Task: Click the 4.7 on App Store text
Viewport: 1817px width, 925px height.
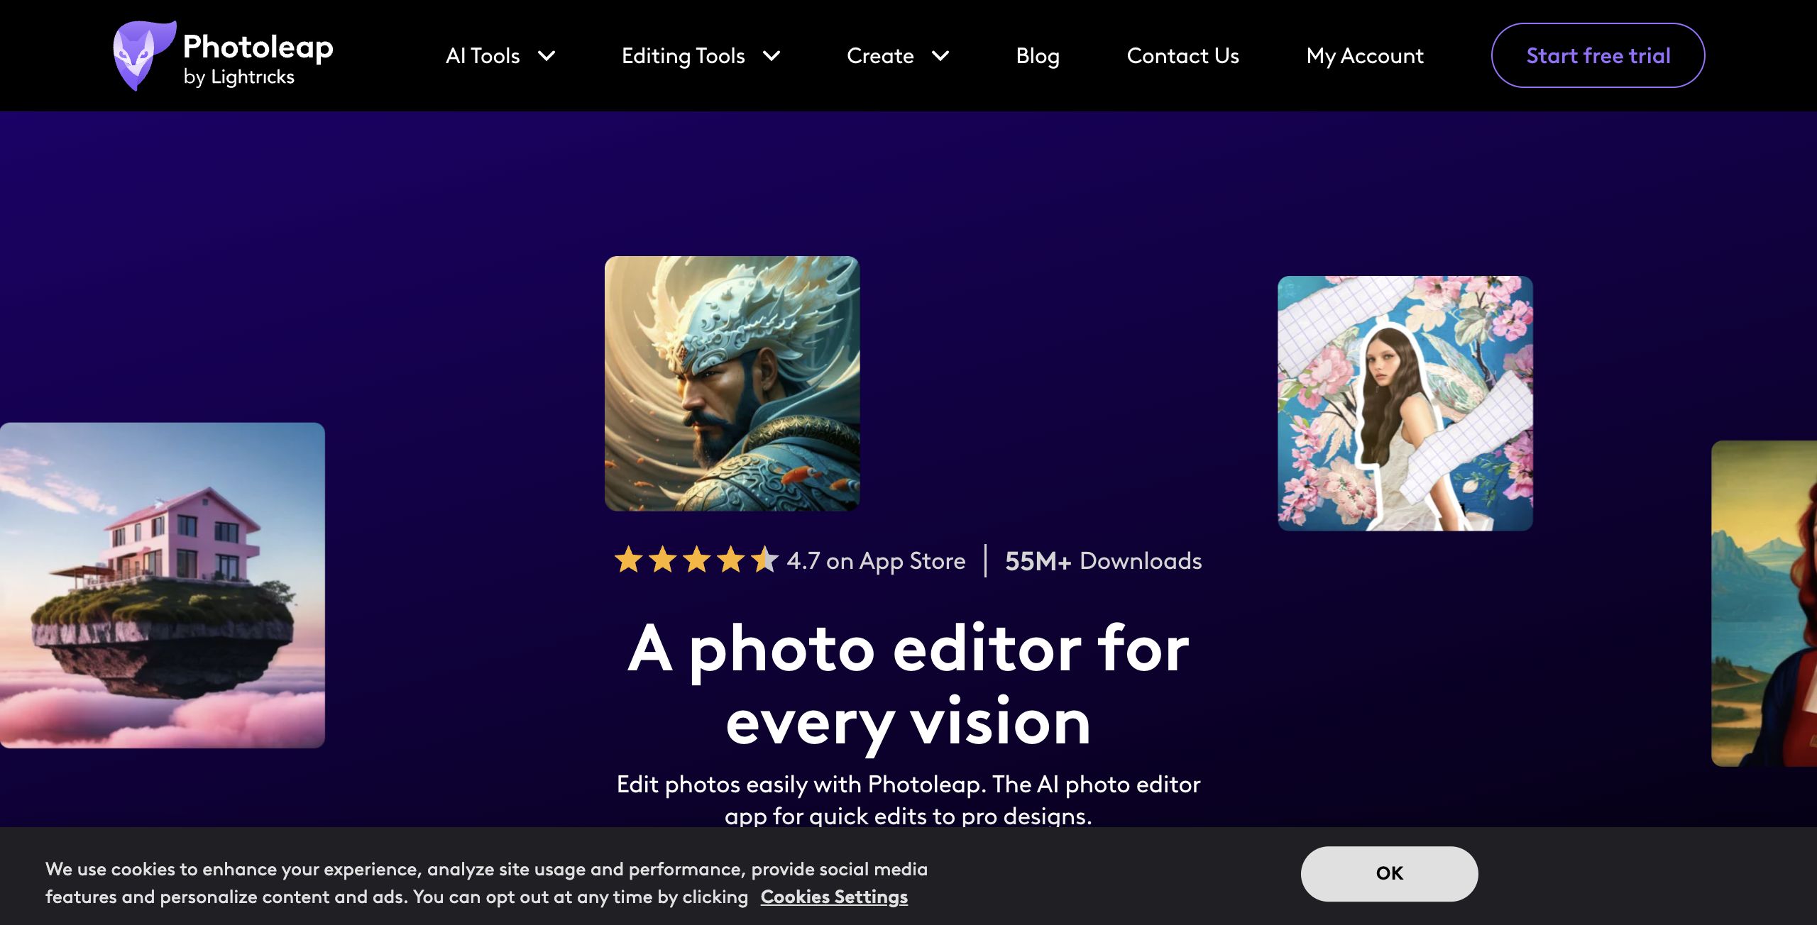Action: (877, 561)
